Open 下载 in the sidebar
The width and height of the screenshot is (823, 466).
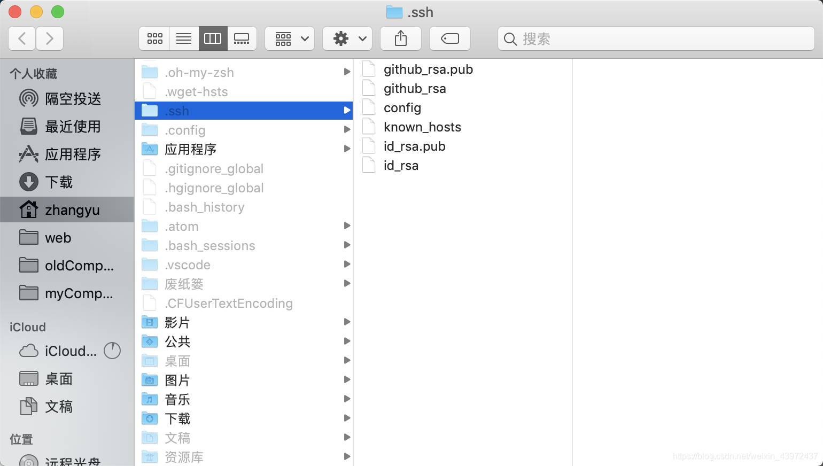(67, 182)
